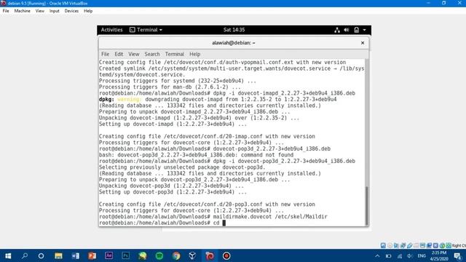
Task: Open Windows search from taskbar
Action: [x=25, y=255]
